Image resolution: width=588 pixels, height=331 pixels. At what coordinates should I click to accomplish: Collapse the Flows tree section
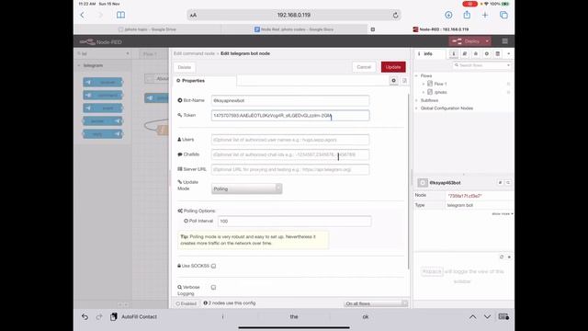(x=416, y=75)
